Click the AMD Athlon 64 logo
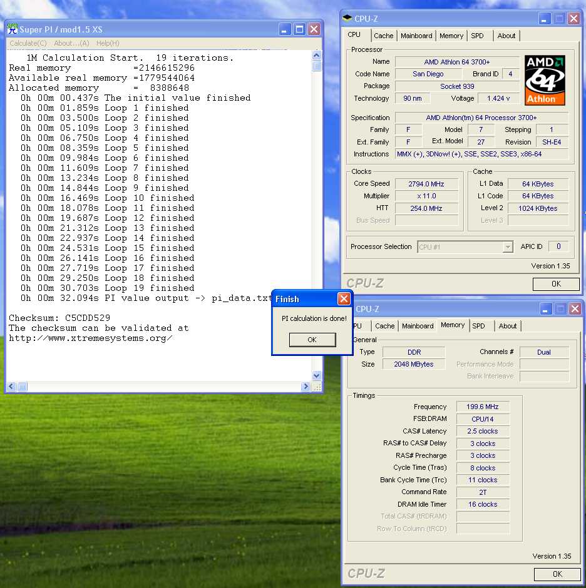Screen dimensions: 586x588 pyautogui.click(x=544, y=80)
